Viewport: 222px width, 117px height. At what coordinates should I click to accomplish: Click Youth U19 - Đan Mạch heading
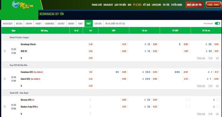click(x=19, y=93)
